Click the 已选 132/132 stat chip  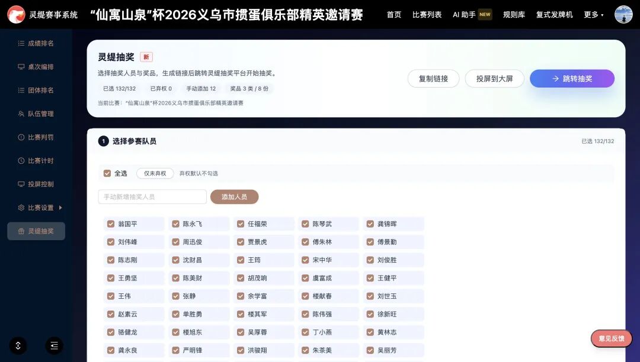tap(119, 88)
